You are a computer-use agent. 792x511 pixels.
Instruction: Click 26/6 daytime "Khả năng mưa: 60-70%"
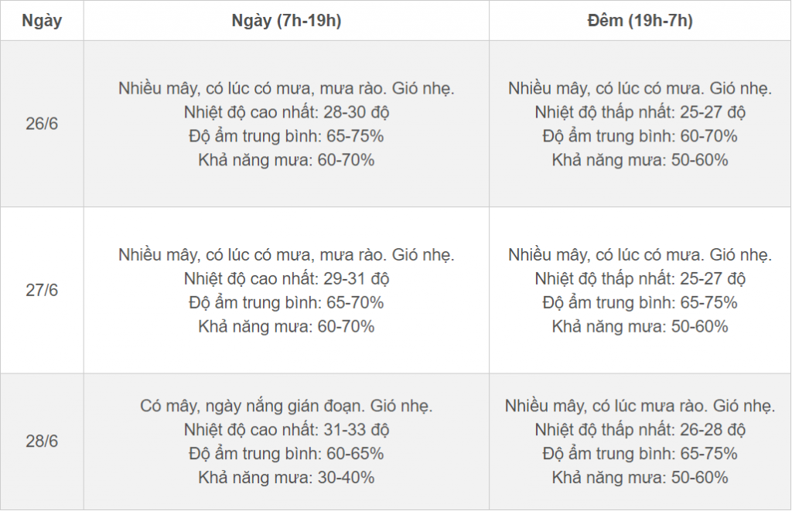pos(286,160)
